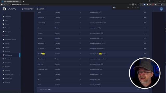
Task: Click the Zoom workspace name
Action: point(39,85)
